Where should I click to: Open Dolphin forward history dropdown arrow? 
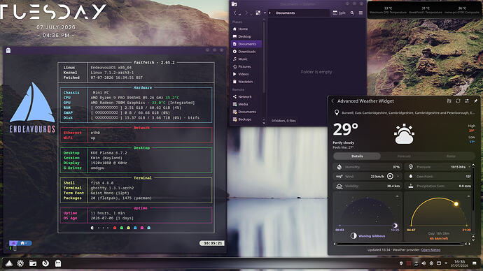tap(251, 14)
